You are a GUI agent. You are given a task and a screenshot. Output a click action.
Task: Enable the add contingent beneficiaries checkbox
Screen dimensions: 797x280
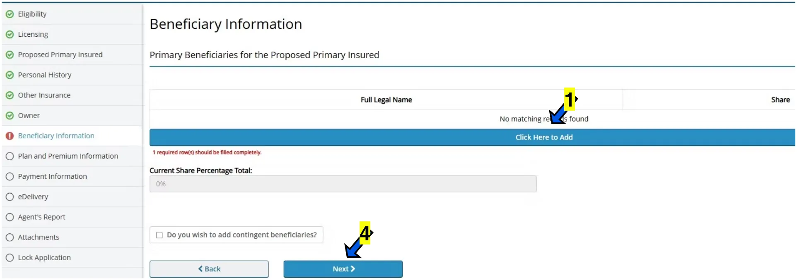pyautogui.click(x=159, y=235)
